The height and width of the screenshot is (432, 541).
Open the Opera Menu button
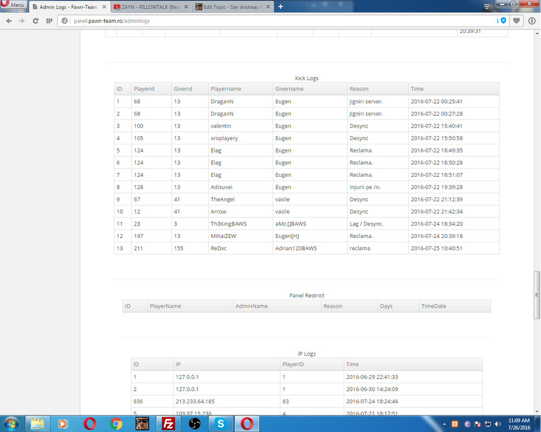coord(14,4)
